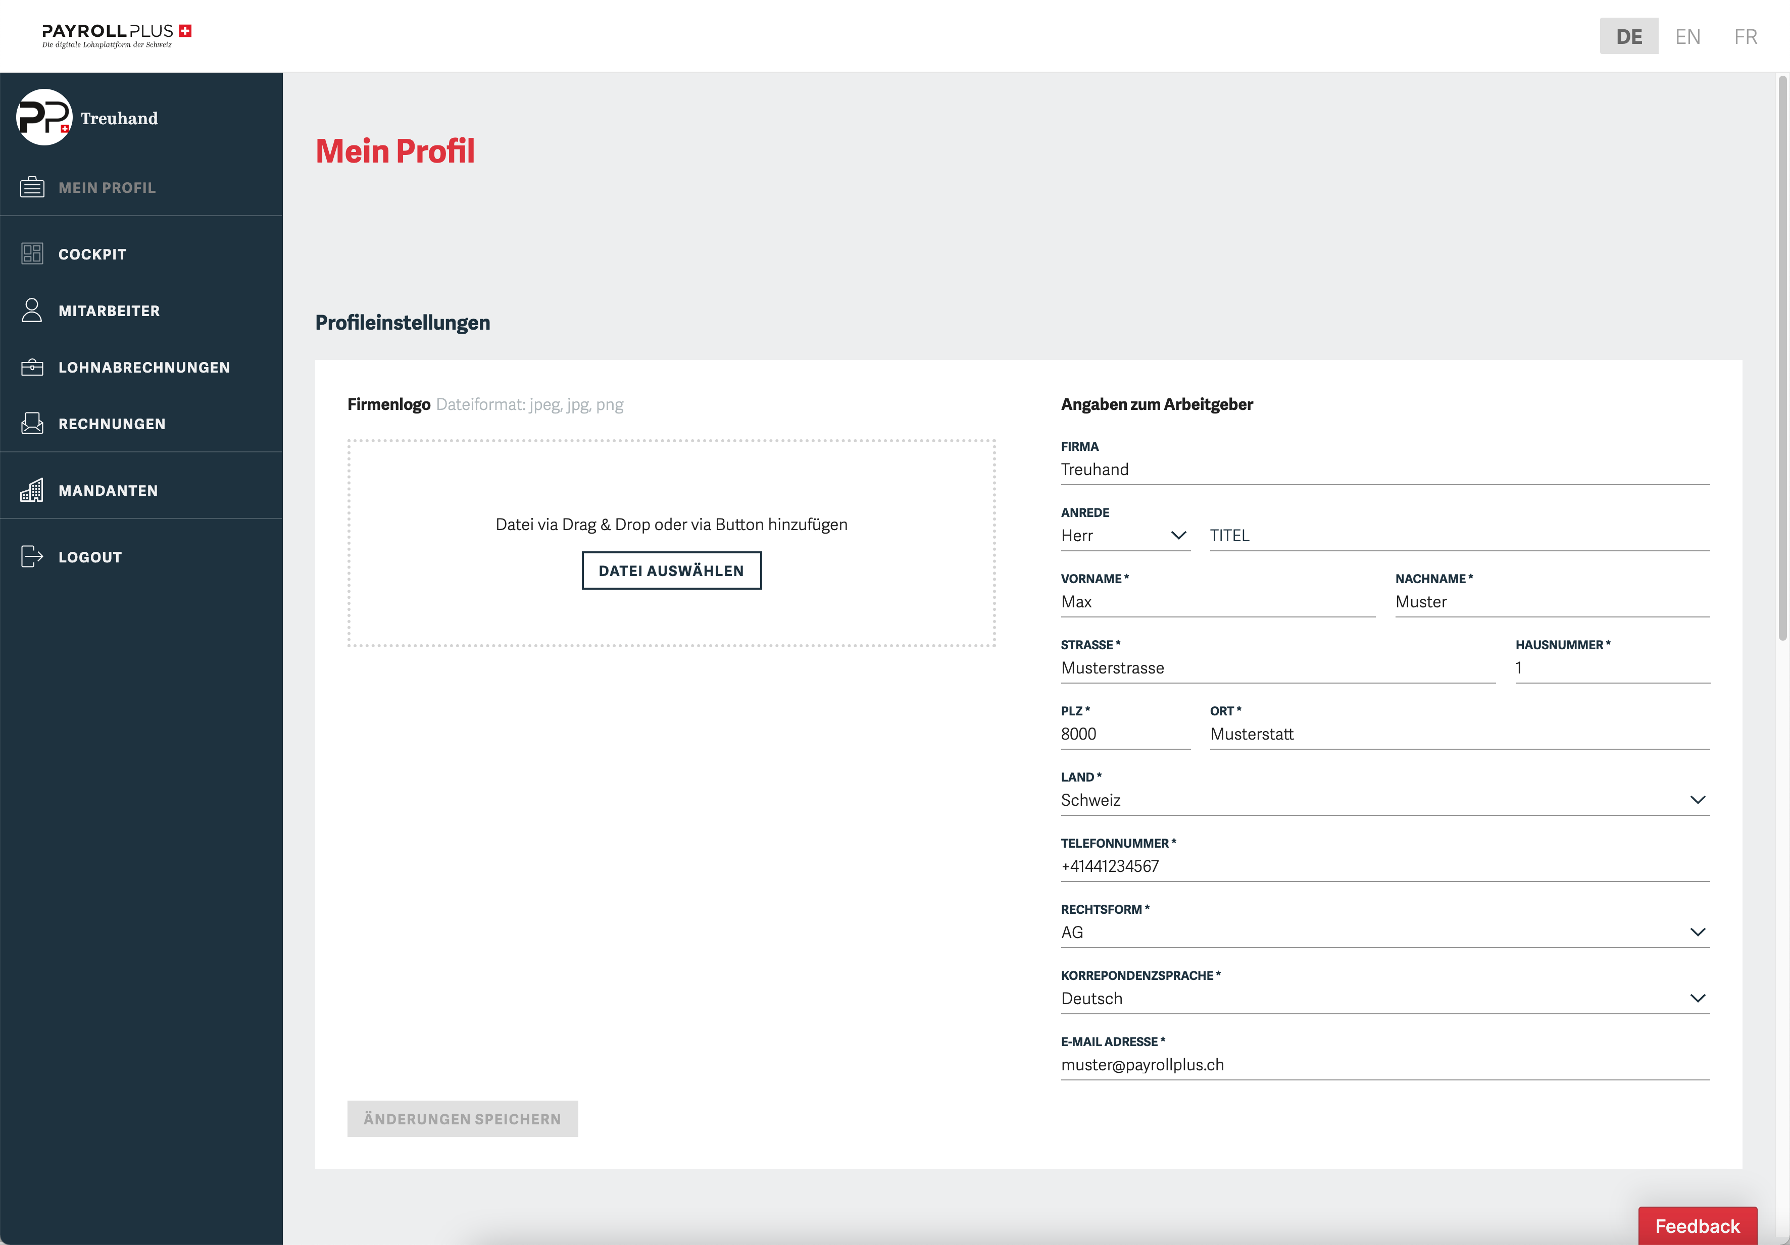This screenshot has width=1790, height=1245.
Task: Select the Mandanten building icon
Action: [x=32, y=490]
